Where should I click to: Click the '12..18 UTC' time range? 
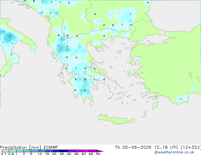pos(166,147)
